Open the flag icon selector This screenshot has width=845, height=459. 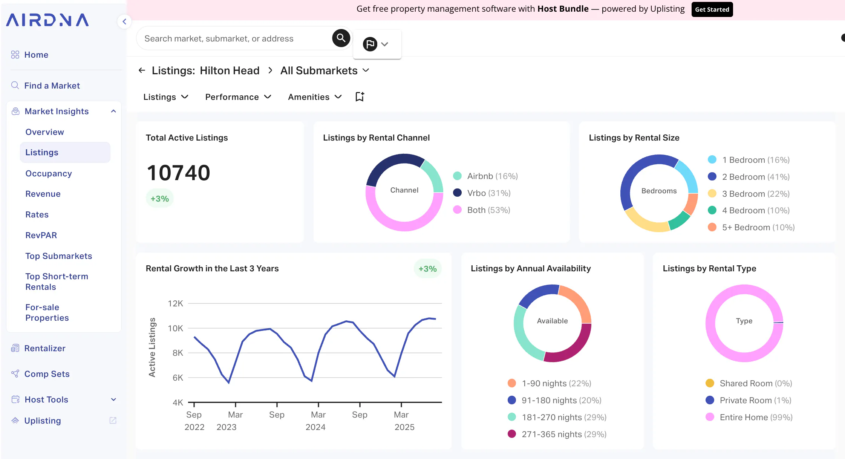click(x=377, y=44)
